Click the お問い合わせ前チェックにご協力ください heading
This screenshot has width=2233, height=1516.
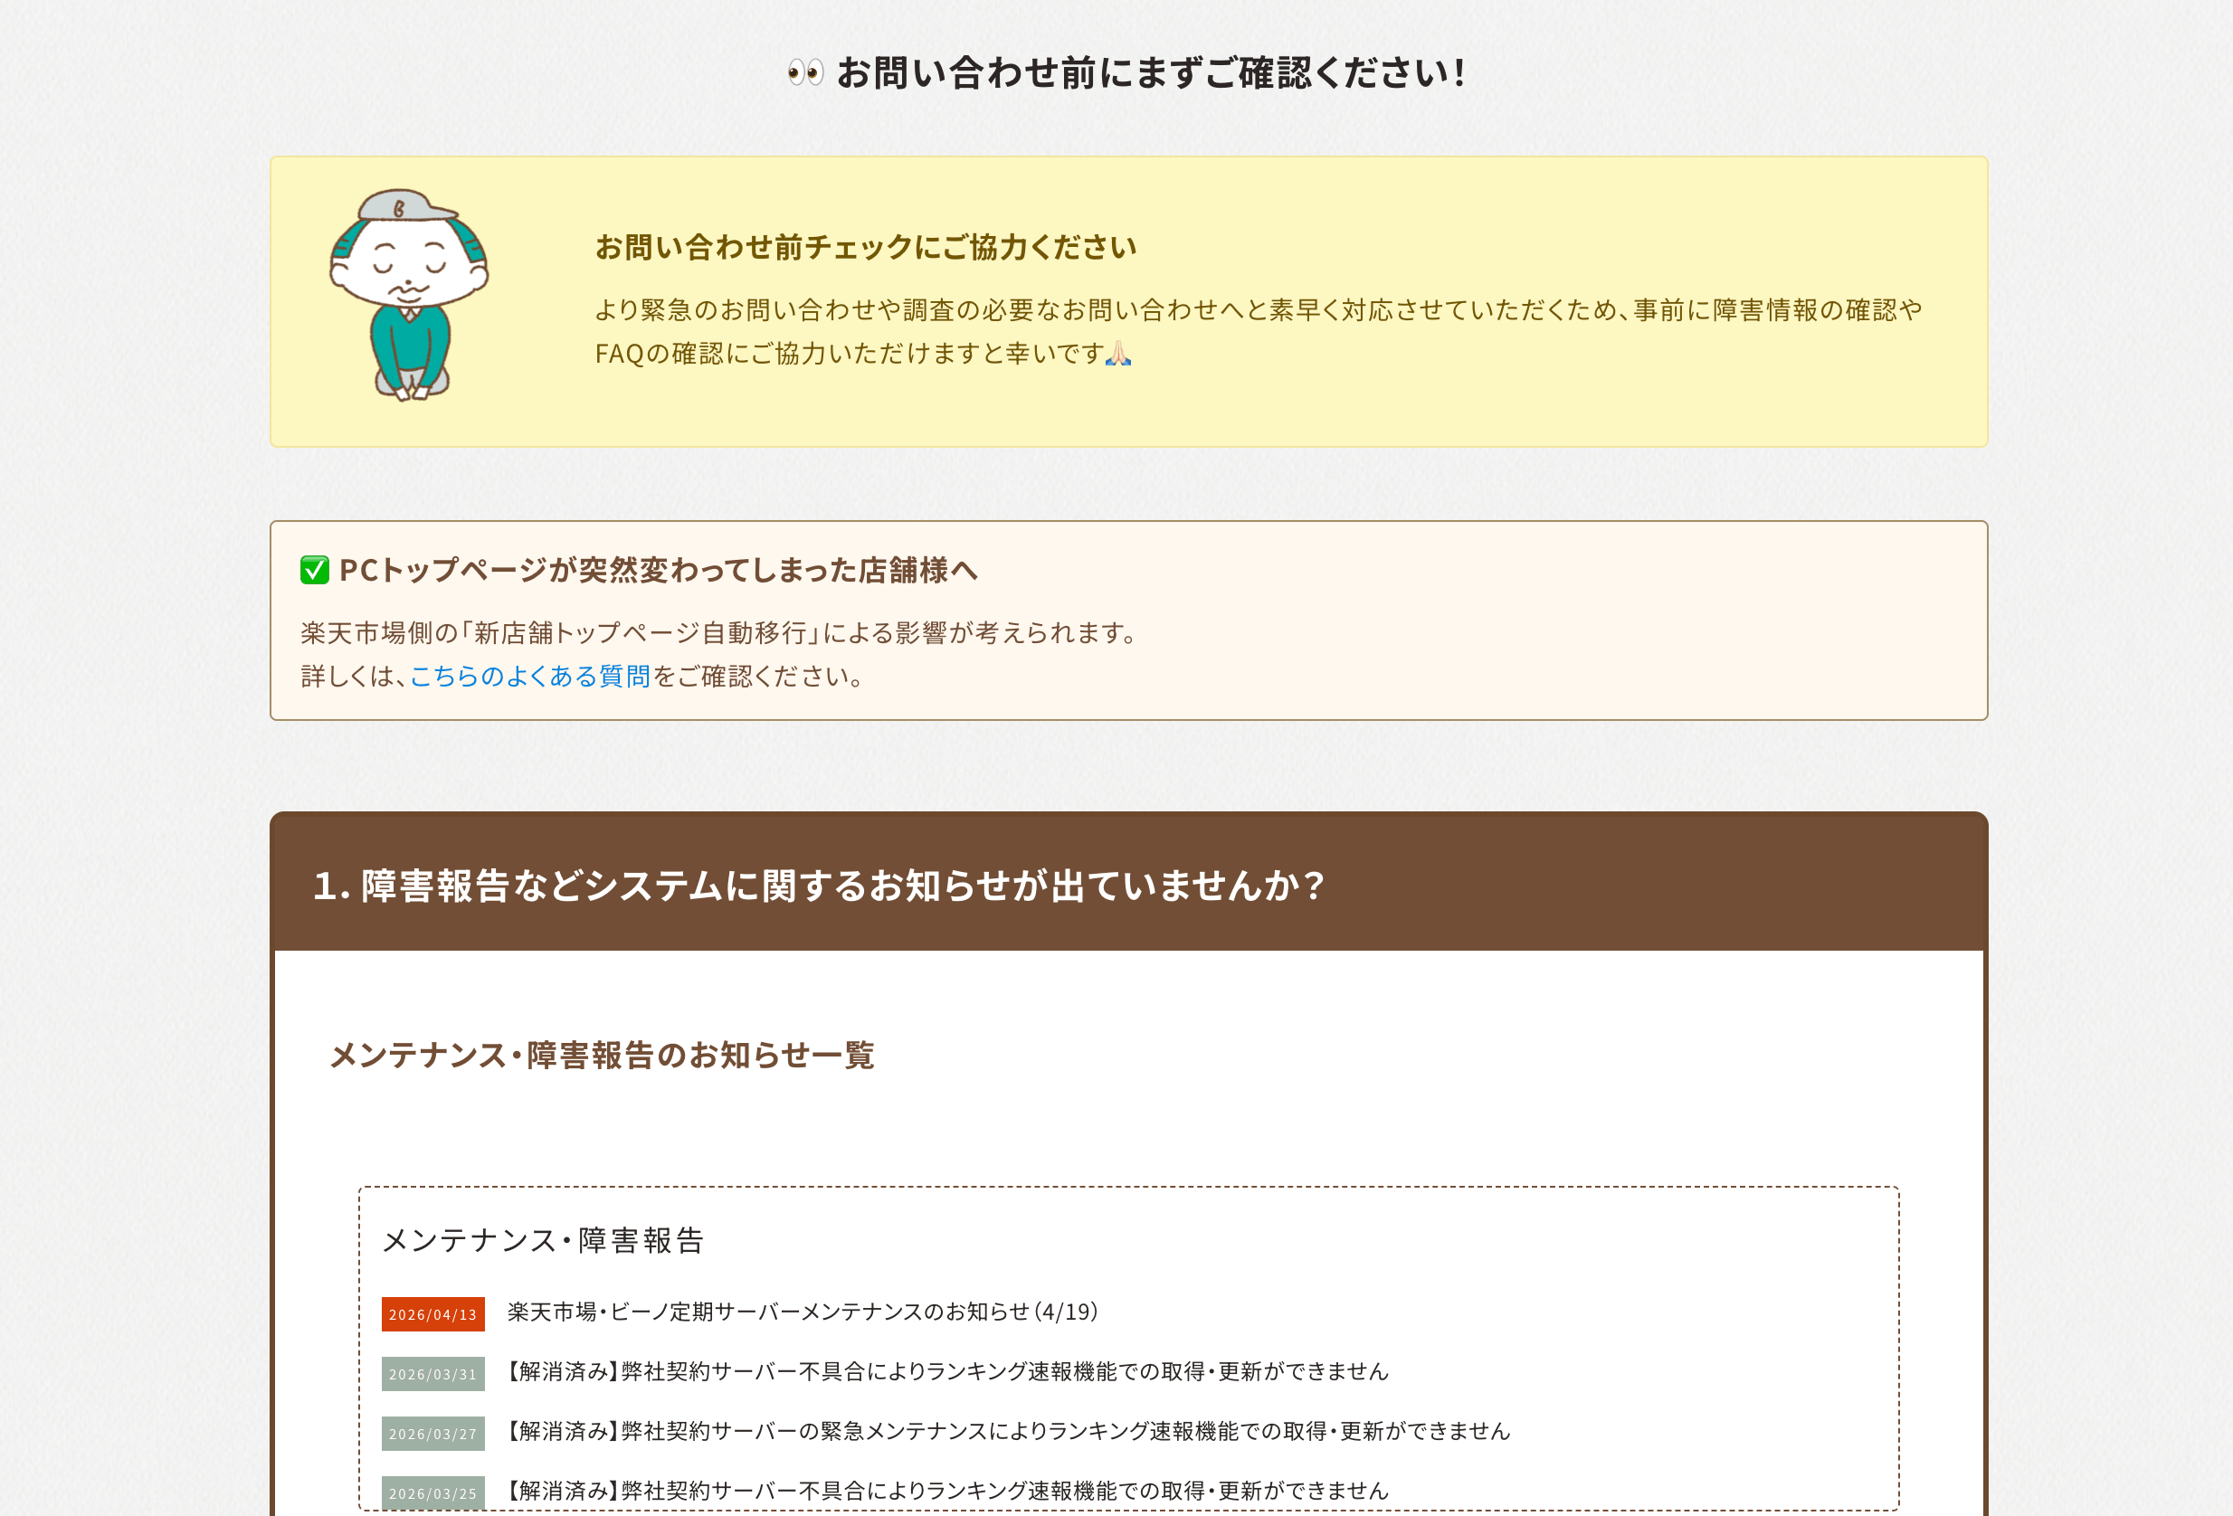point(865,247)
